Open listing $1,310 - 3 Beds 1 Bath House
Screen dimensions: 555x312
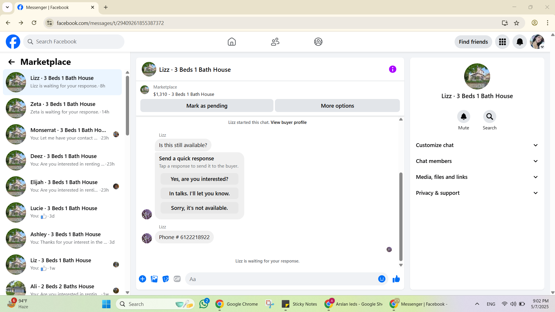(184, 94)
